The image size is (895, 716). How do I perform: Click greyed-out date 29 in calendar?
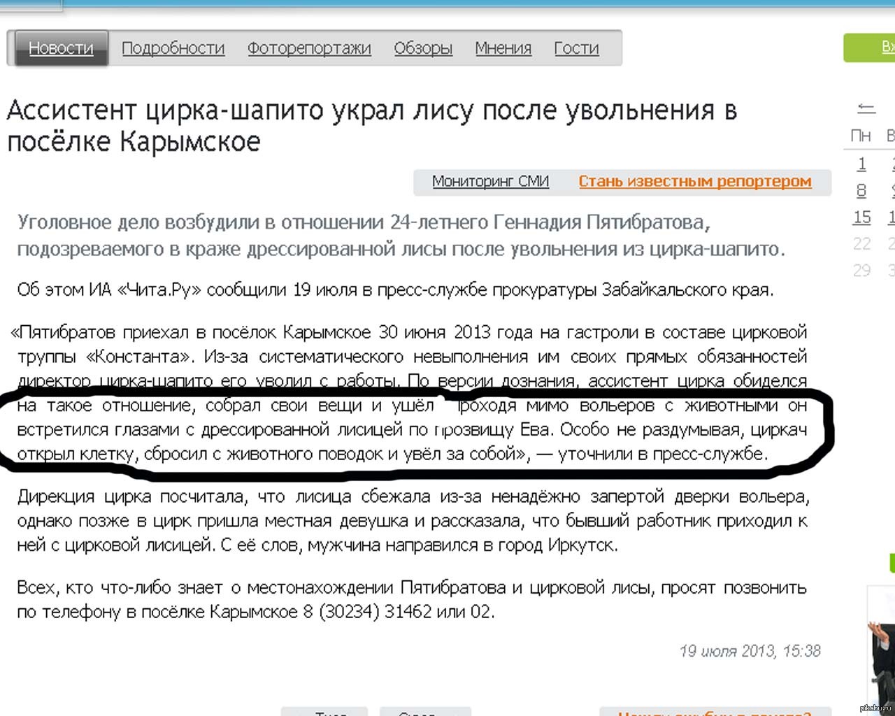861,271
